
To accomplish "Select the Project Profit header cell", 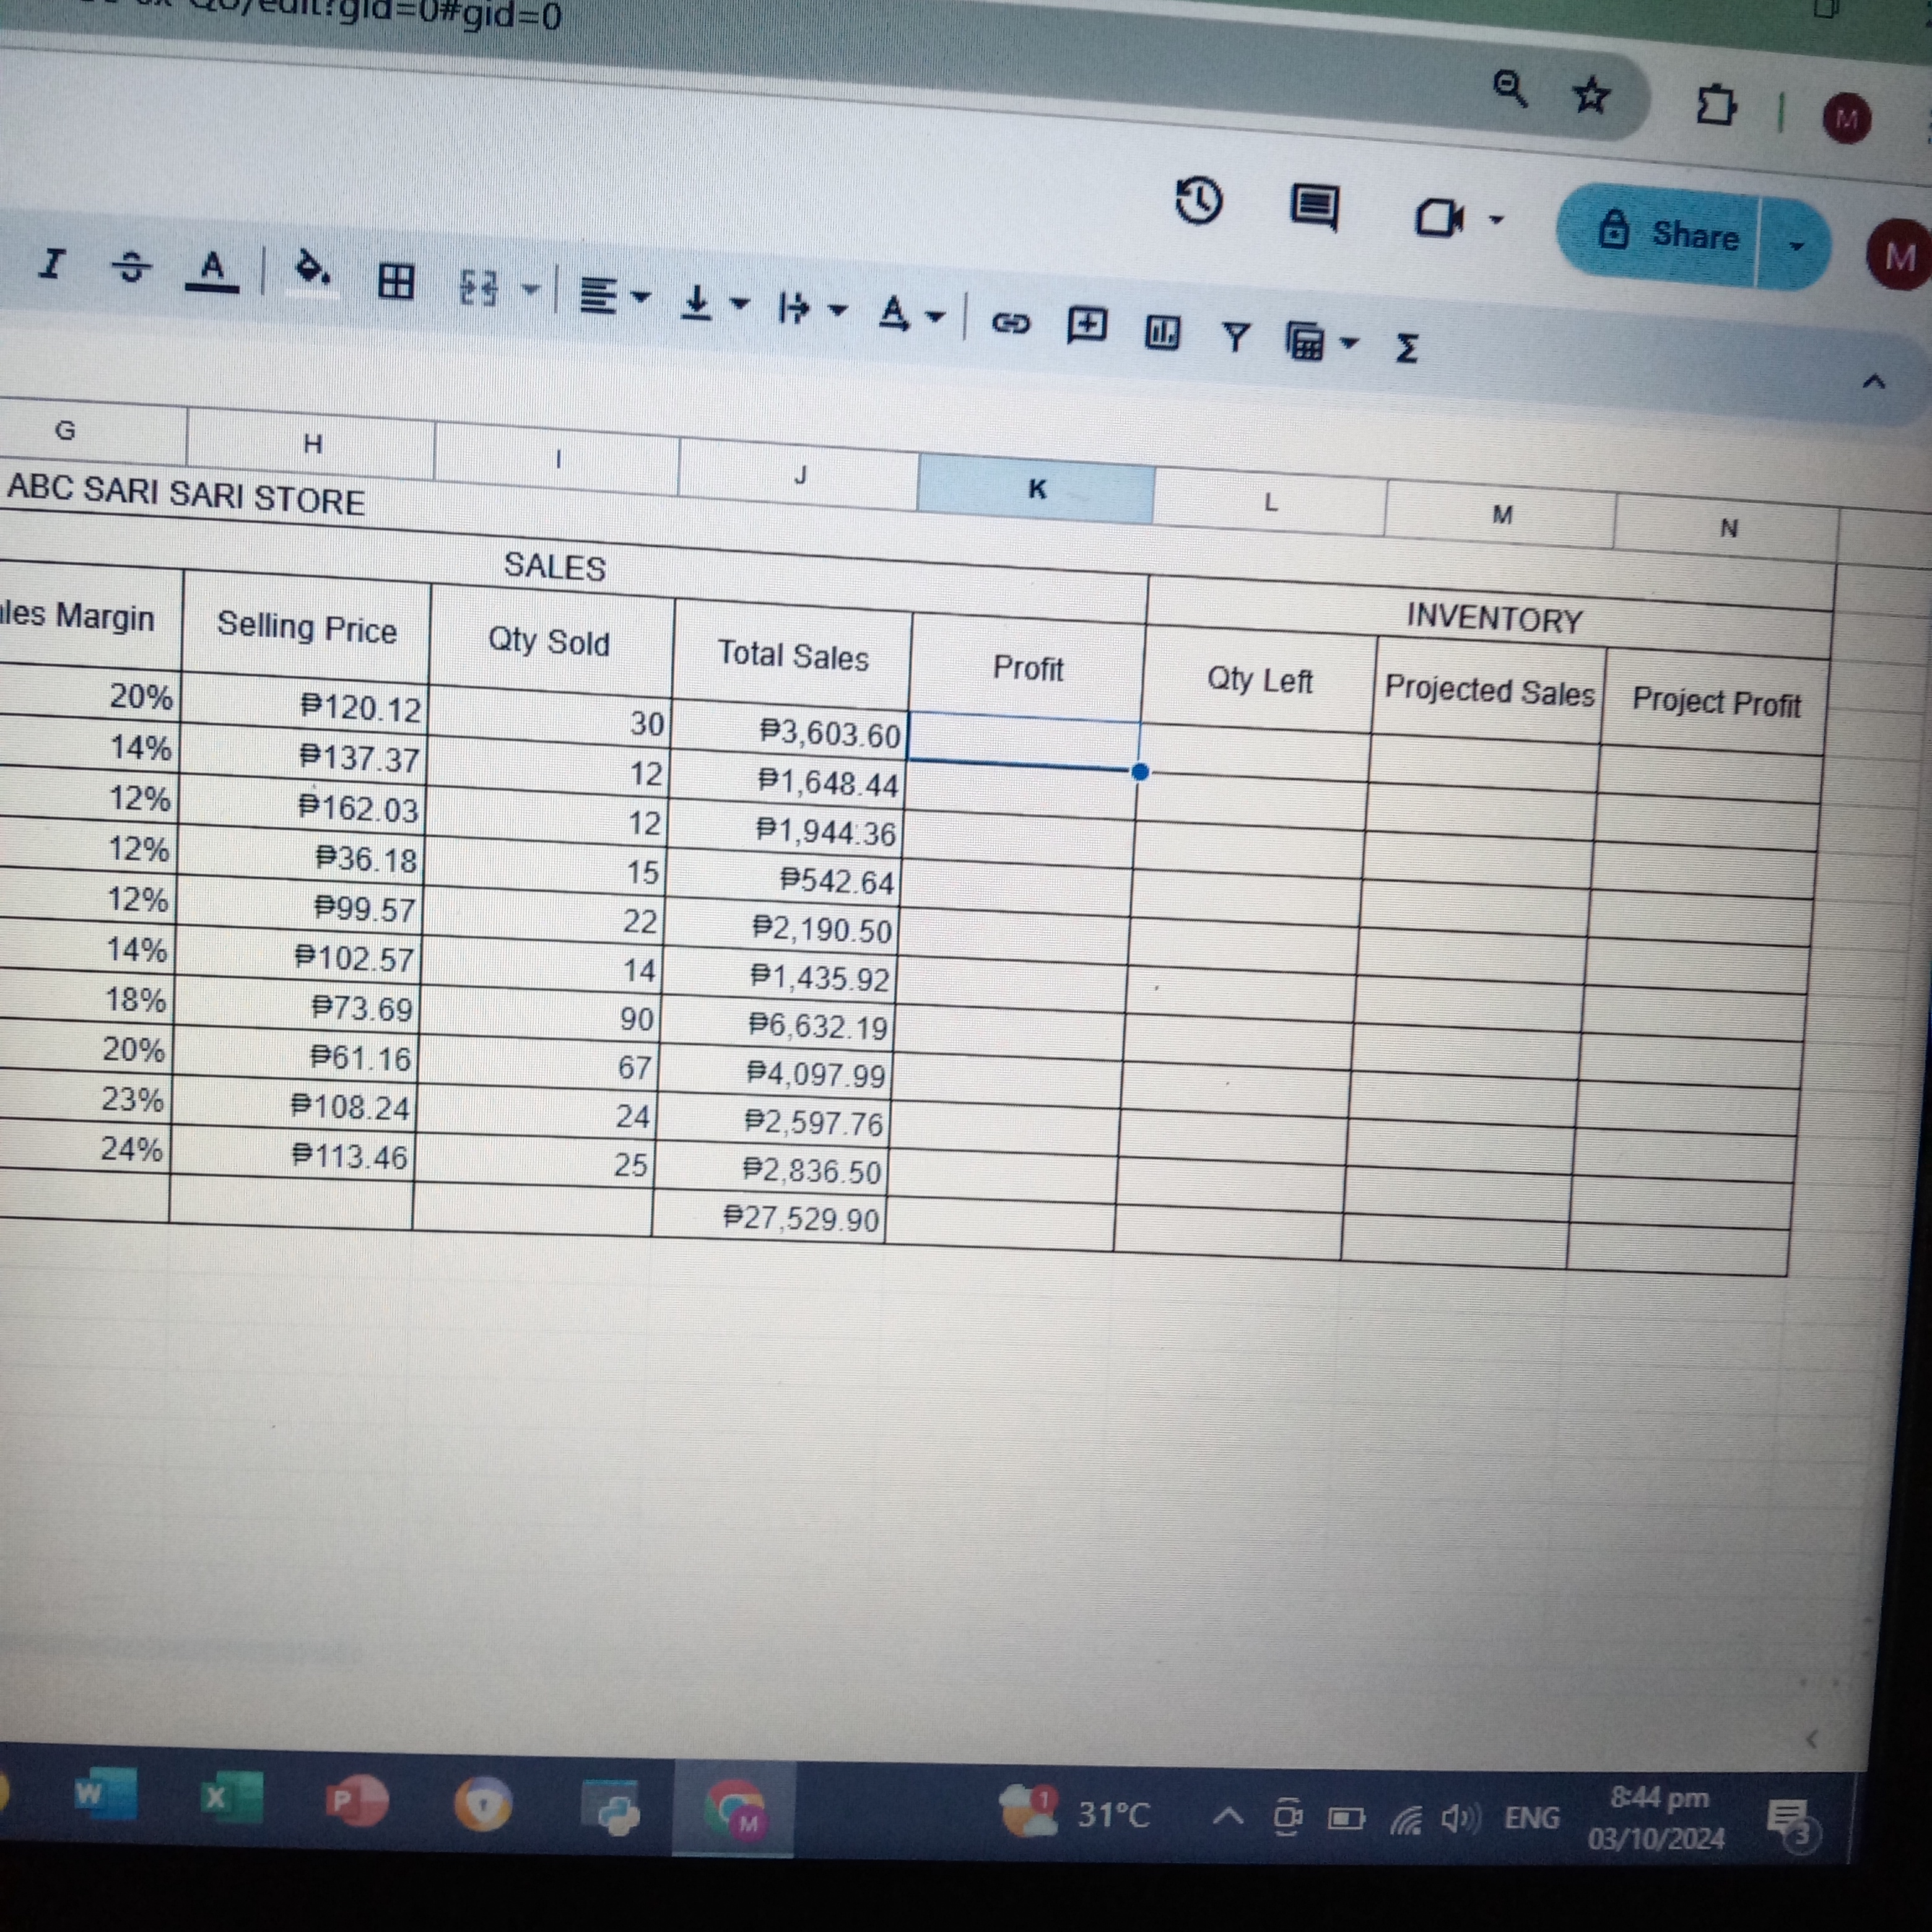I will tap(1716, 702).
